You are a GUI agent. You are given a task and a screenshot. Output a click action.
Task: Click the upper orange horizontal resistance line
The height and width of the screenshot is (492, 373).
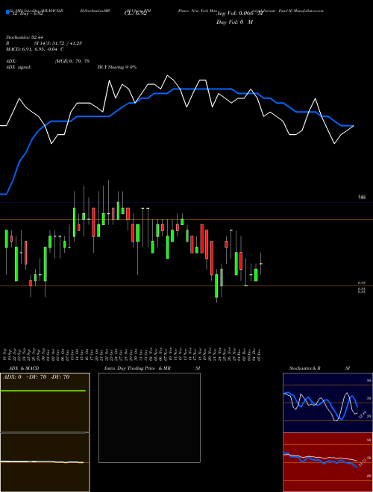click(186, 219)
